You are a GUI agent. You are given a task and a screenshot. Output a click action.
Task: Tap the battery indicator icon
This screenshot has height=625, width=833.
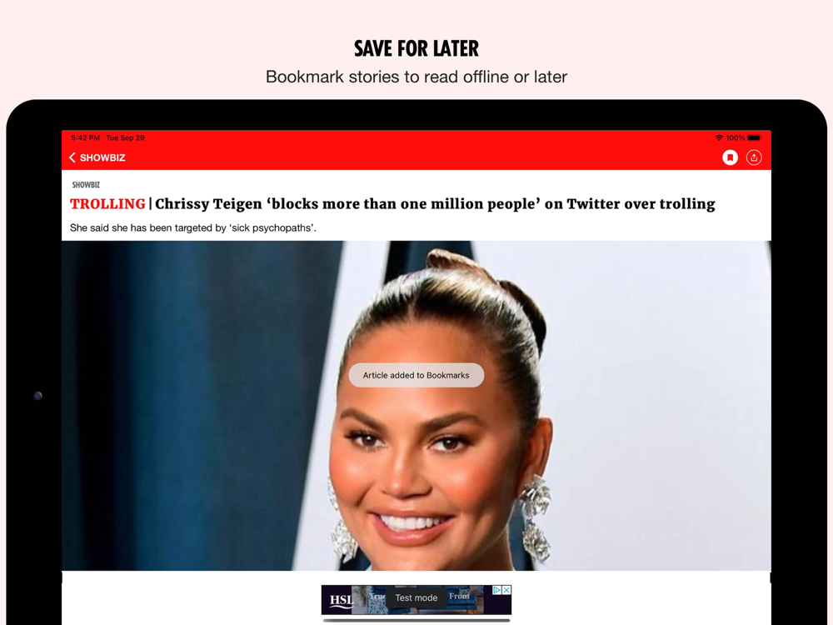pyautogui.click(x=755, y=137)
